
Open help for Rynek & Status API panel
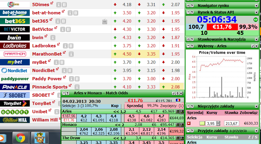[192, 12]
